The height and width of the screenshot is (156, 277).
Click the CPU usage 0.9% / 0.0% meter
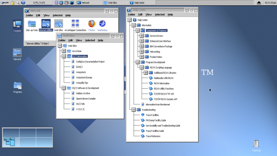(x=39, y=3)
